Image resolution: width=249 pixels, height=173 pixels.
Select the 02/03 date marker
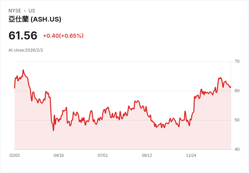click(x=15, y=155)
